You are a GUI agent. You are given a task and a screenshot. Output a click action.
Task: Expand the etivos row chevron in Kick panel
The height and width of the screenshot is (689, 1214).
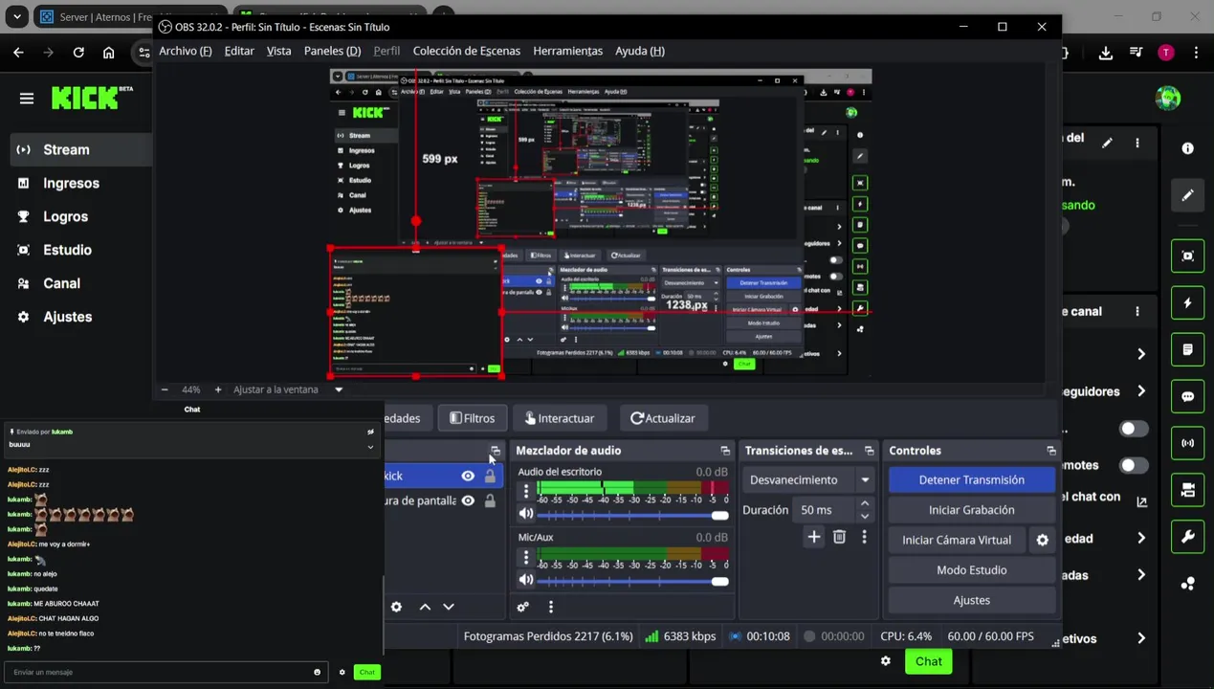[1141, 638]
